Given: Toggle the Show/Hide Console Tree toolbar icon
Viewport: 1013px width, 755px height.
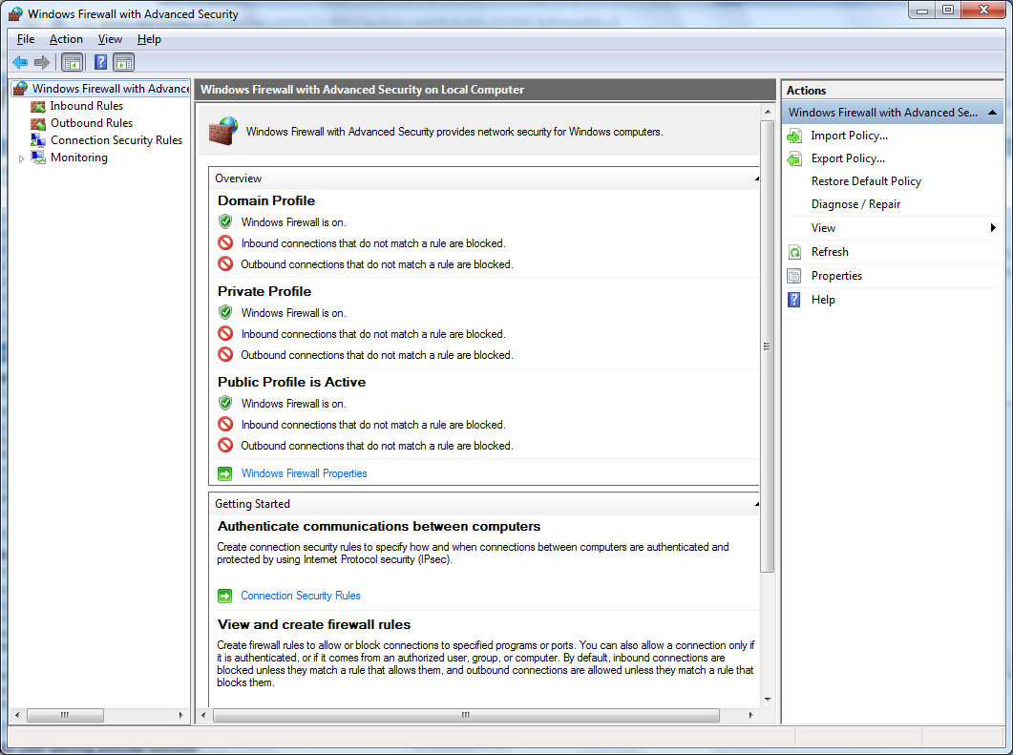Looking at the screenshot, I should tap(73, 63).
